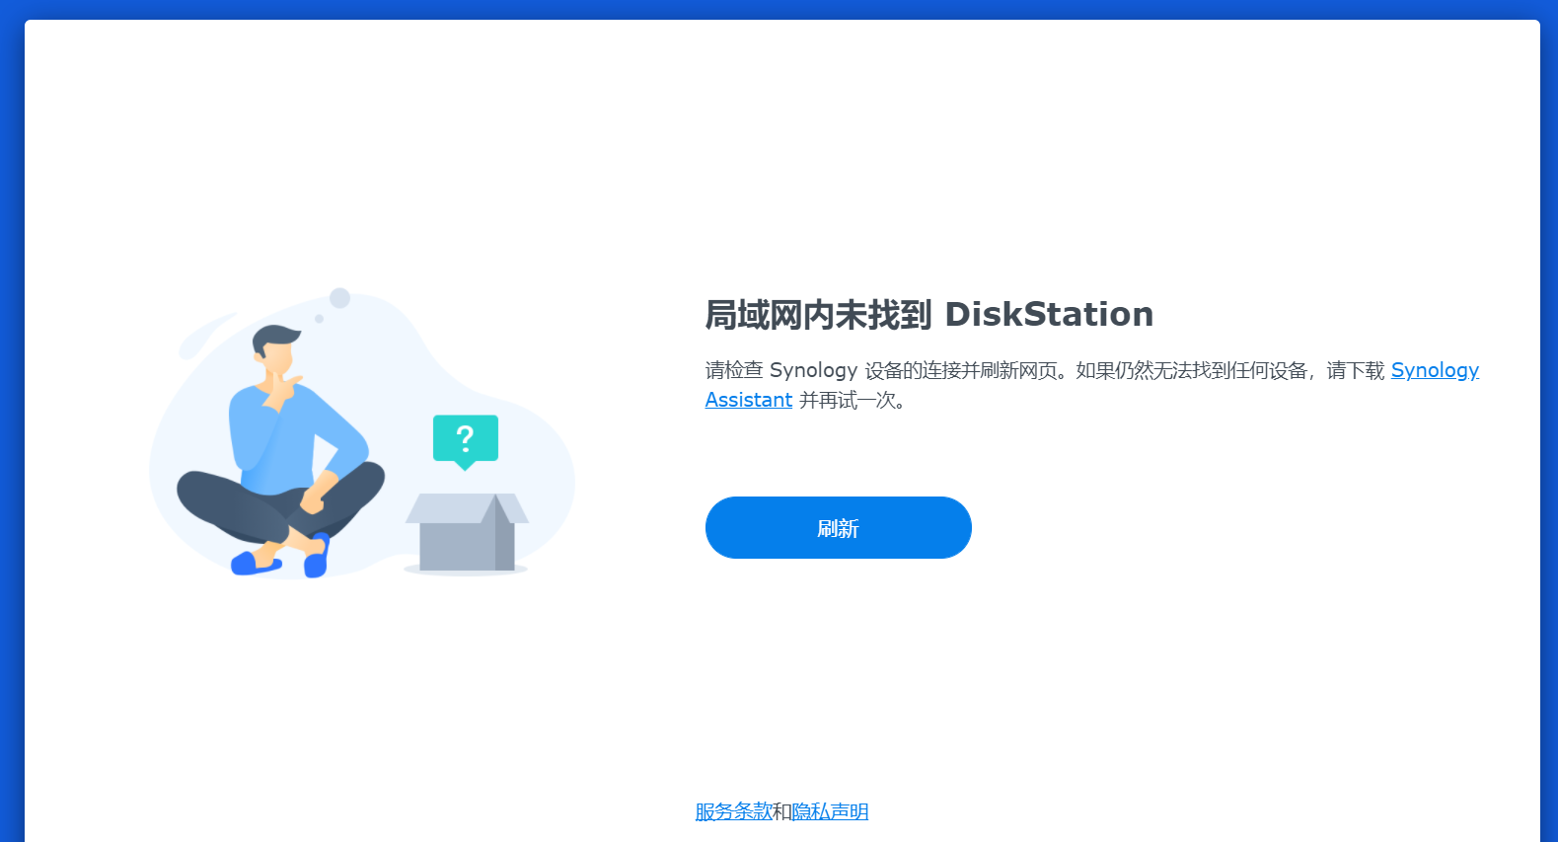1558x842 pixels.
Task: Click the text 请检查 Synology 设备的连接并刷新网页
Action: point(881,370)
